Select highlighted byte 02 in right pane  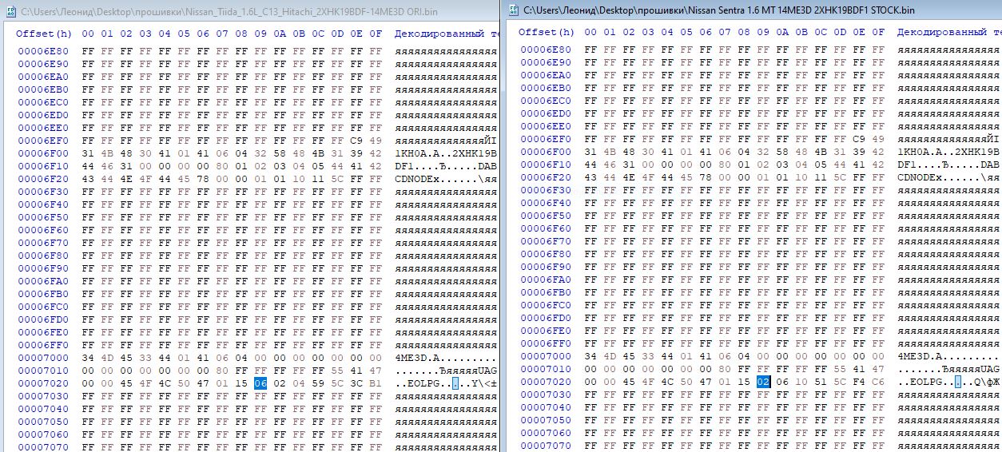pyautogui.click(x=763, y=382)
